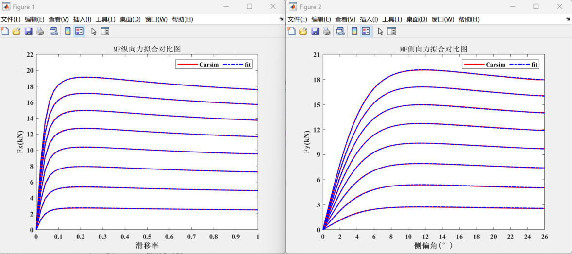
Task: Click Link Plot icon in Figure 2 toolbar
Action: pos(340,32)
